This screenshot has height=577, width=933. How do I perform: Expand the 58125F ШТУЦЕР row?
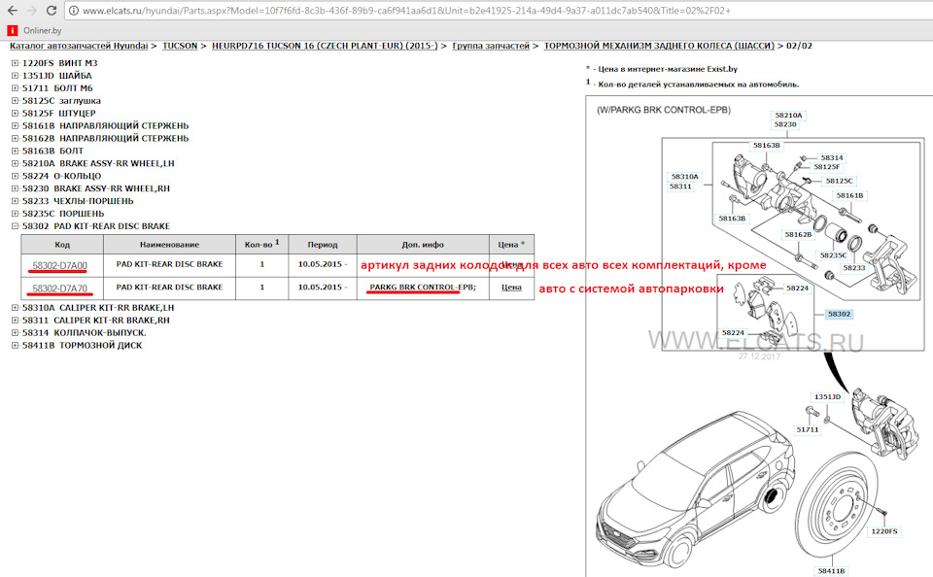click(15, 113)
